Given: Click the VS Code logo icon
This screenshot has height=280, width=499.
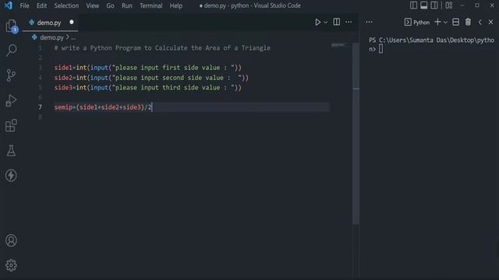Looking at the screenshot, I should coord(9,5).
